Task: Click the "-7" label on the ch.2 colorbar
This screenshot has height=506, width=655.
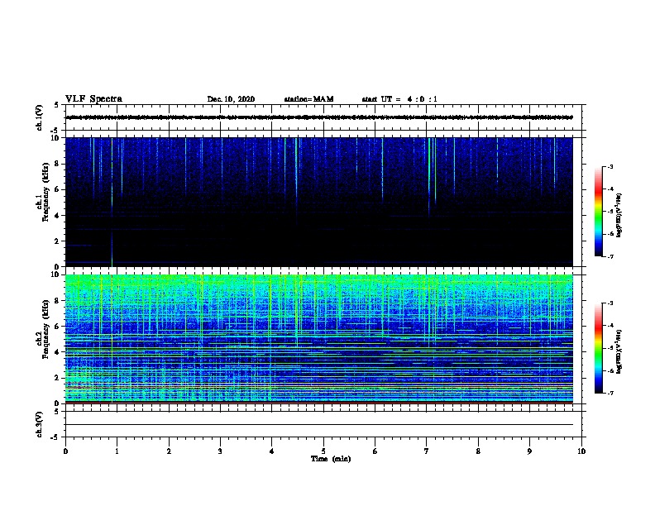Action: (x=610, y=394)
